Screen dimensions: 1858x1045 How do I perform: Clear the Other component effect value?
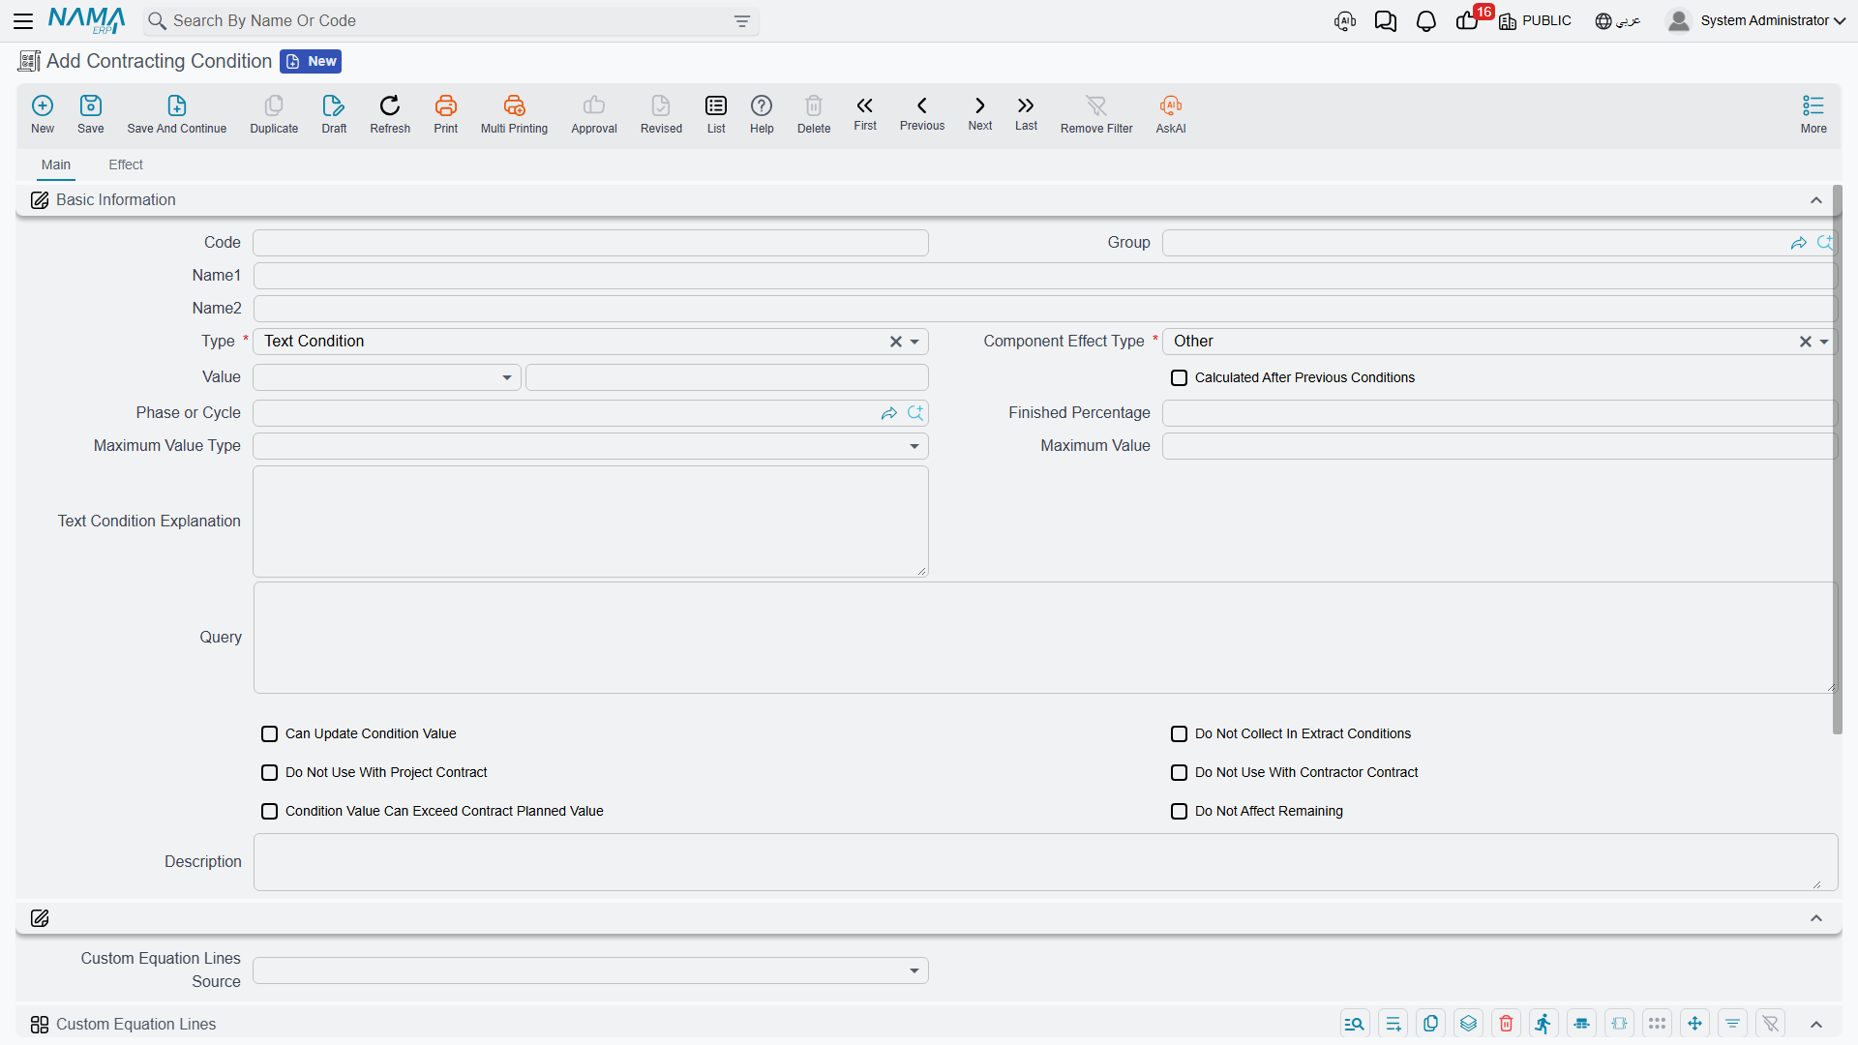1805,342
